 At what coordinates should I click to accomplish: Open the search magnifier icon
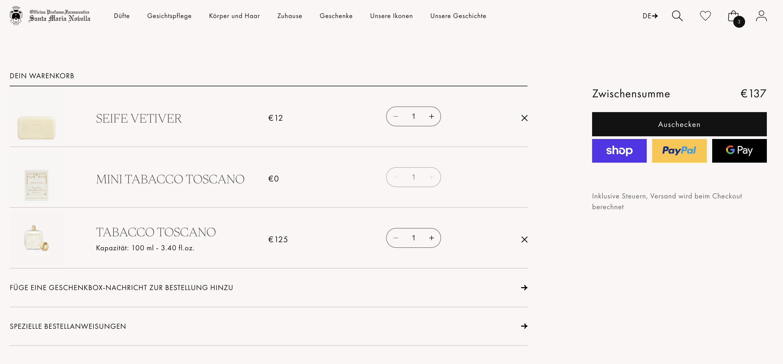click(x=677, y=16)
